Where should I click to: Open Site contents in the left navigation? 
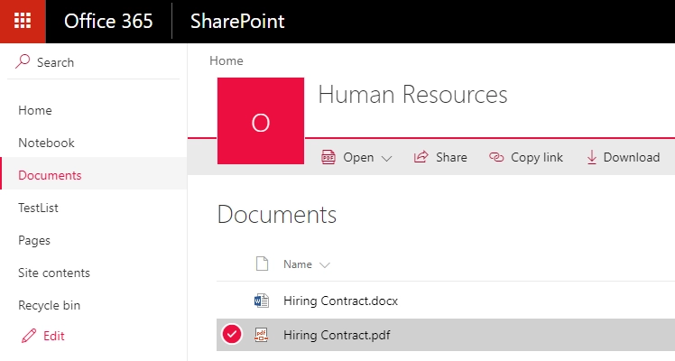point(54,273)
